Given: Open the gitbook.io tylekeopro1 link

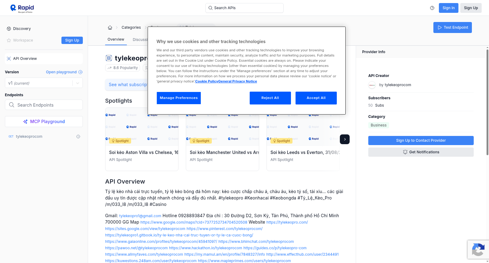Looking at the screenshot, I should [x=179, y=235].
